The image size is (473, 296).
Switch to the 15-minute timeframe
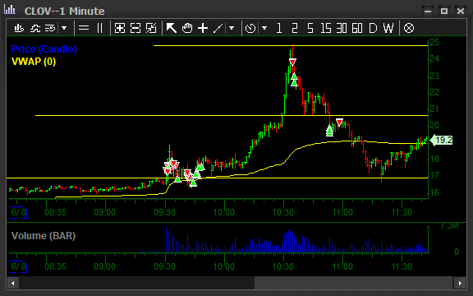(x=326, y=28)
